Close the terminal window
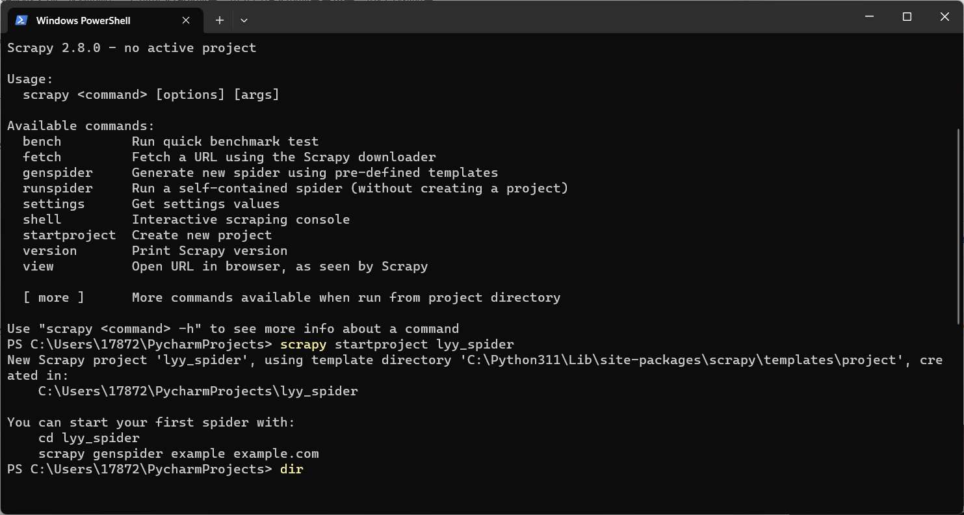Screen dimensions: 964x515 point(944,17)
